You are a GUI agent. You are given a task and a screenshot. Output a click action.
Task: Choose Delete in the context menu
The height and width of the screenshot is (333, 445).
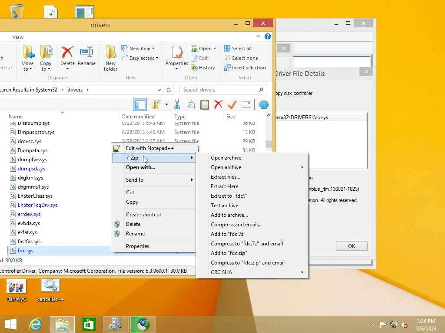[154, 224]
